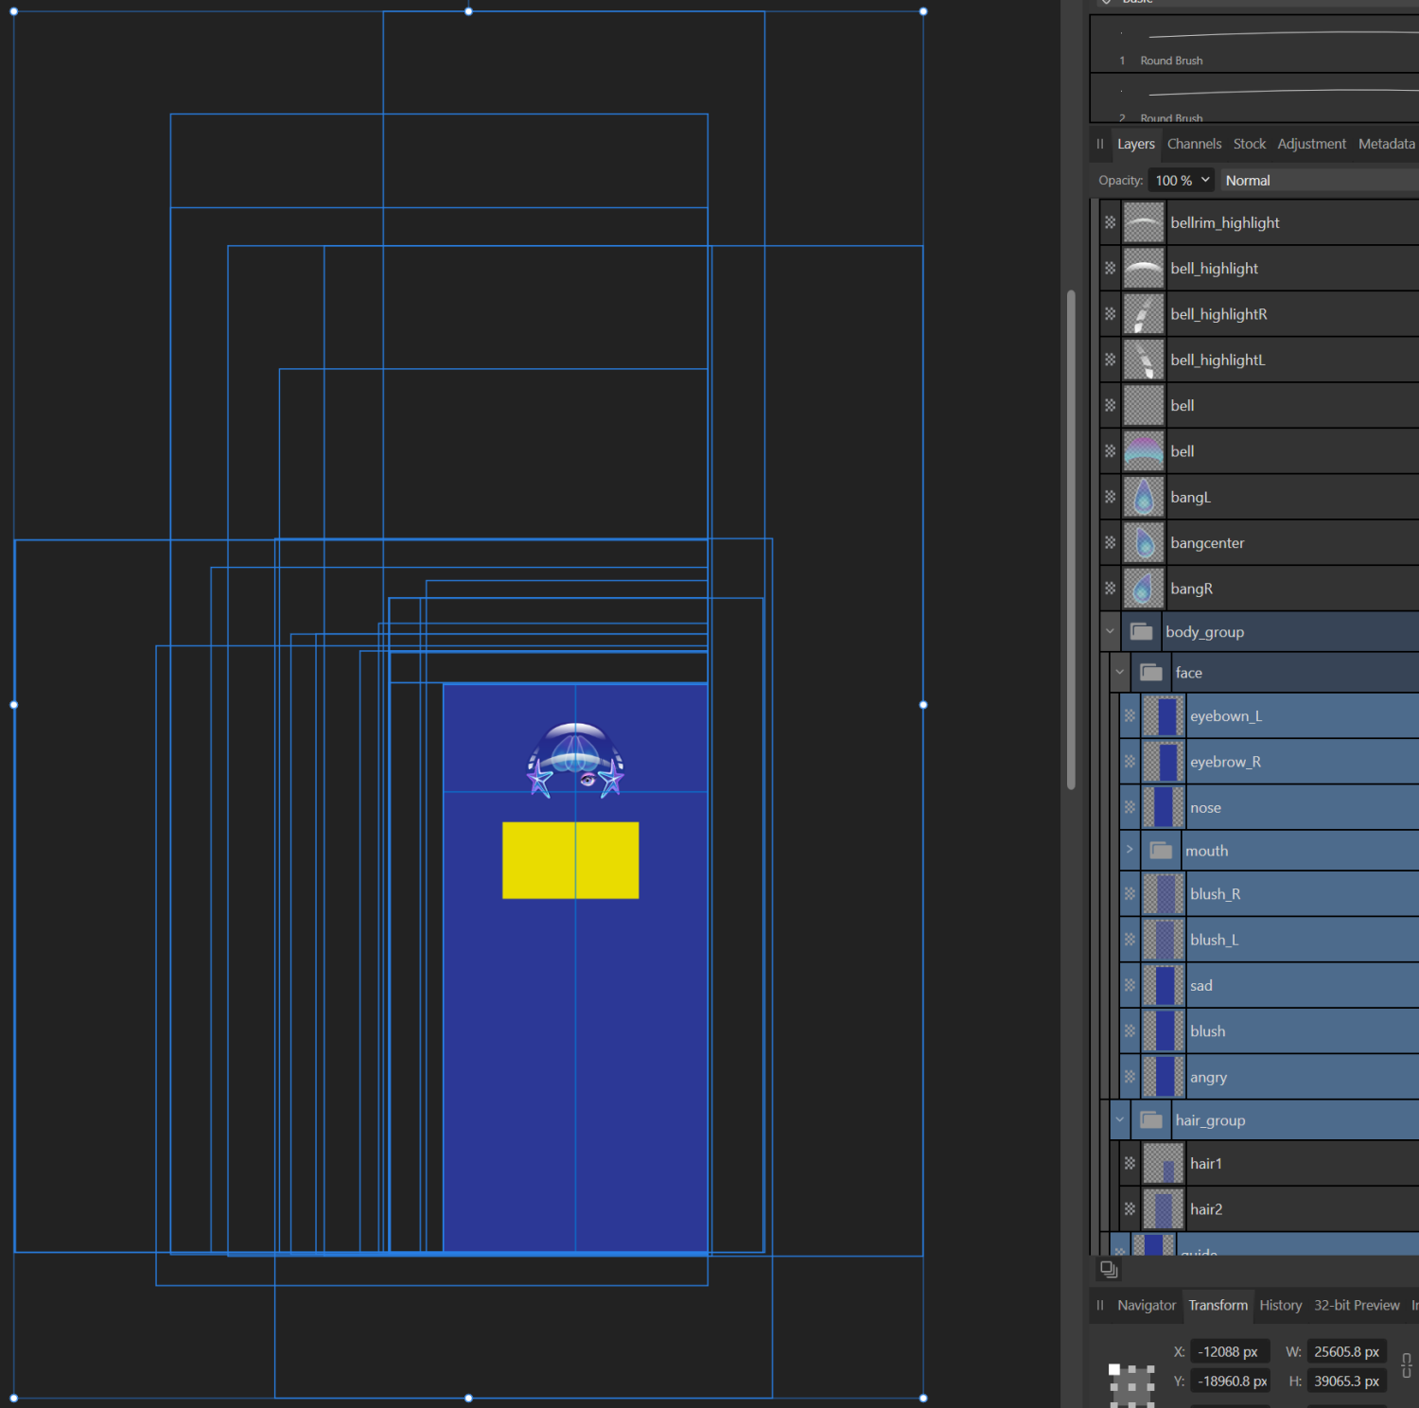Open the History tab

1280,1305
